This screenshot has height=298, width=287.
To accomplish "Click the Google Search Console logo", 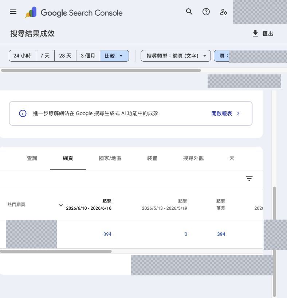I will (74, 12).
